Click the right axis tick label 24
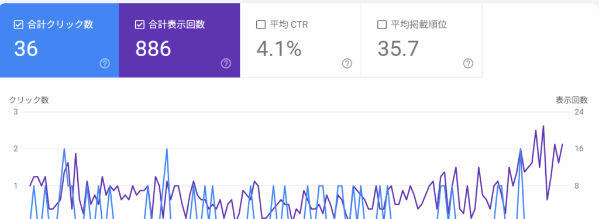Viewport: 599px width, 219px height. [579, 112]
